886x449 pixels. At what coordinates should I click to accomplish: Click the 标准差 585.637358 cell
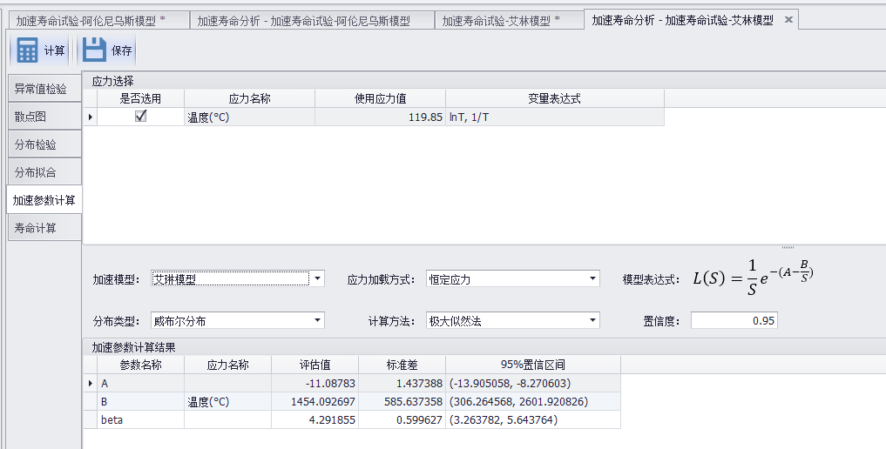[402, 402]
